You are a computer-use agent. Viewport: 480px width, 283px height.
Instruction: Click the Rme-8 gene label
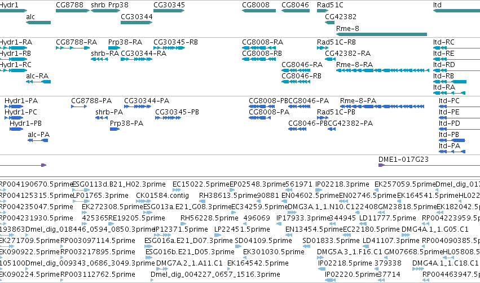pyautogui.click(x=347, y=28)
